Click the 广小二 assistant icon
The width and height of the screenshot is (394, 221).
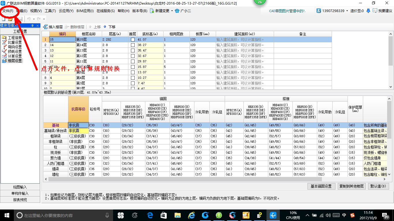177,11
